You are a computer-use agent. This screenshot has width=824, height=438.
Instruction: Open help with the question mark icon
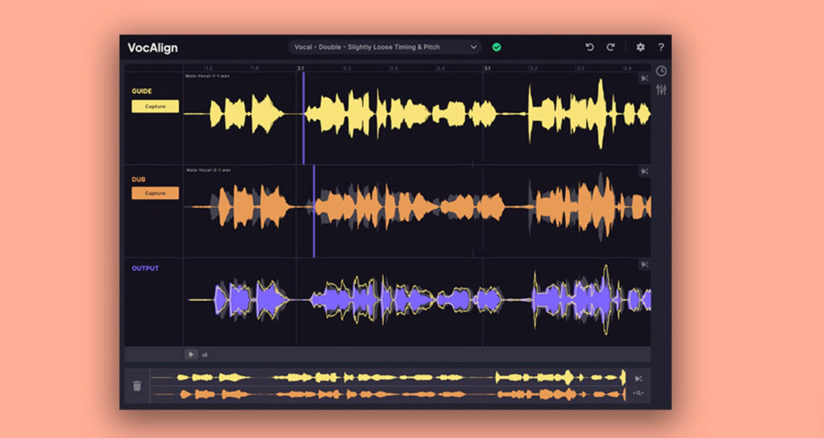pos(661,47)
